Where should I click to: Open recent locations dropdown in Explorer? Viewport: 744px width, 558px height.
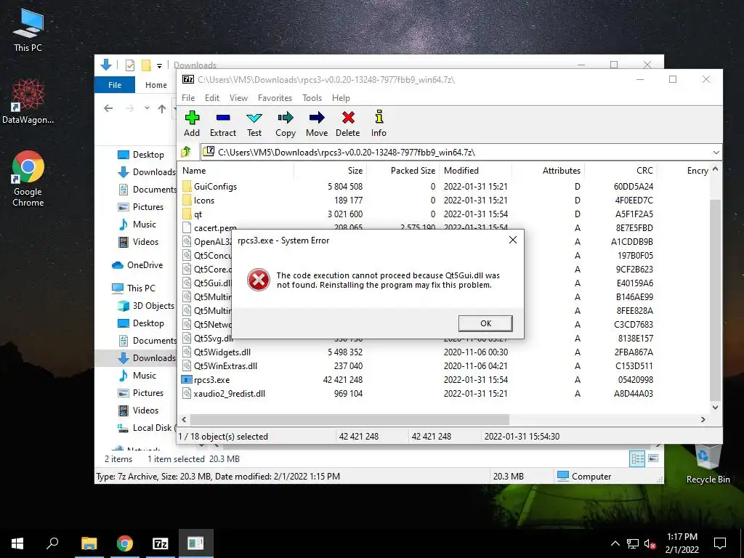pyautogui.click(x=147, y=108)
